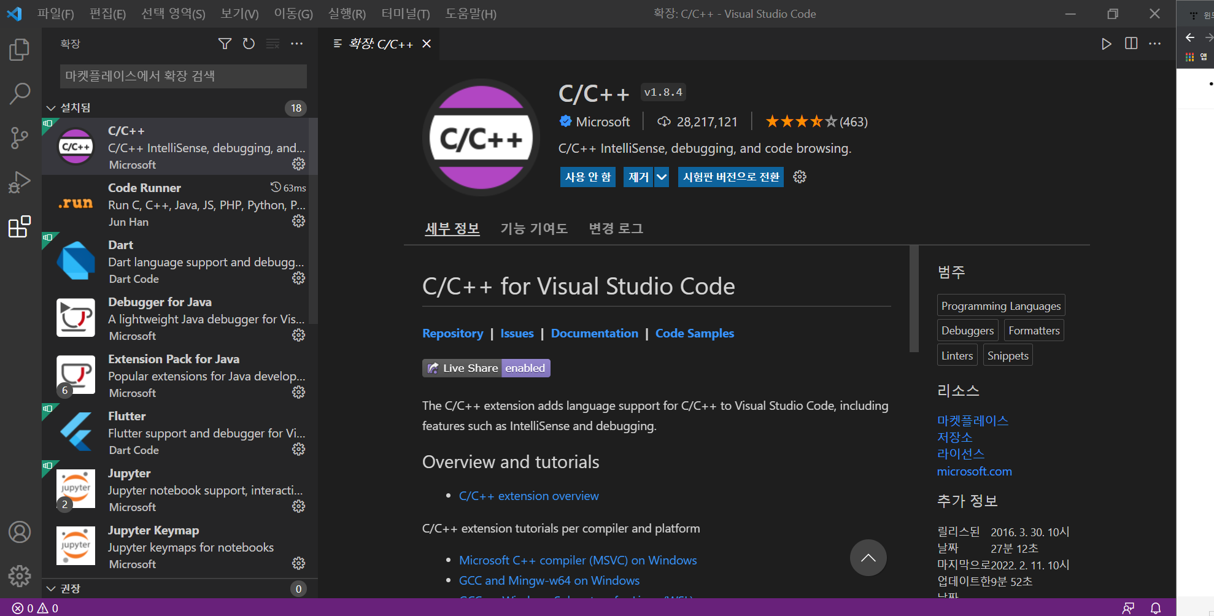The width and height of the screenshot is (1214, 616).
Task: Click 시험판 버전으로 전환 button
Action: (730, 177)
